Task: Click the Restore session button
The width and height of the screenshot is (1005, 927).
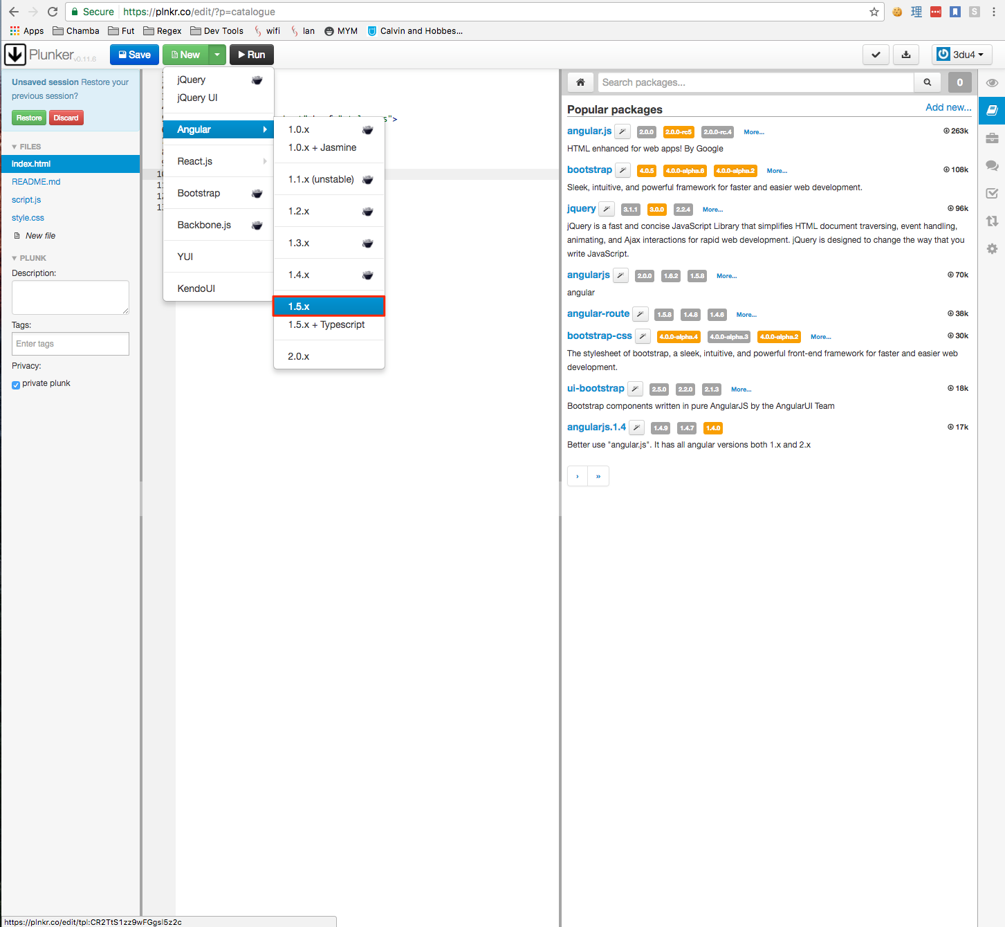Action: (29, 118)
